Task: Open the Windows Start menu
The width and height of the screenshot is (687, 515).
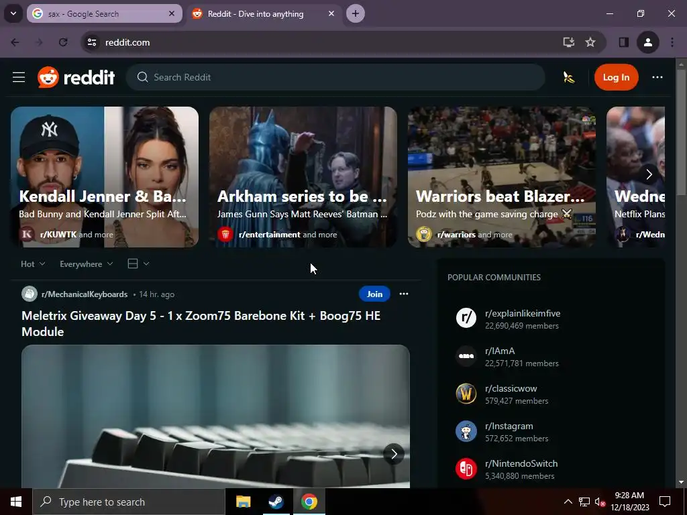Action: pyautogui.click(x=16, y=502)
